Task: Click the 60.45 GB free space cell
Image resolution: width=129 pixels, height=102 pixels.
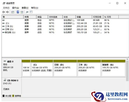Action: click(97, 26)
